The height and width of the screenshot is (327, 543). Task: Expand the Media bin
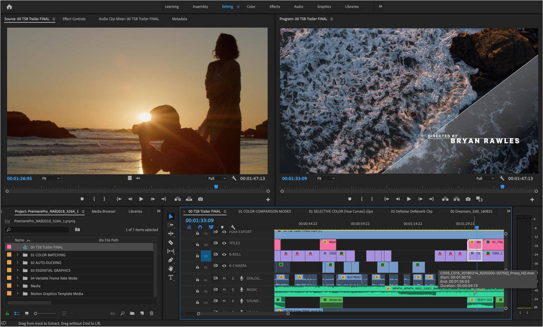click(x=18, y=286)
